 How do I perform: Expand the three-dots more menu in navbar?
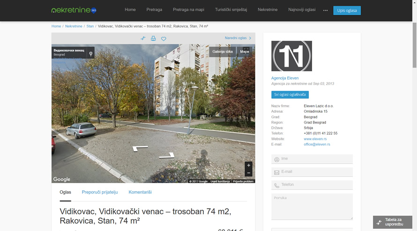(x=325, y=10)
